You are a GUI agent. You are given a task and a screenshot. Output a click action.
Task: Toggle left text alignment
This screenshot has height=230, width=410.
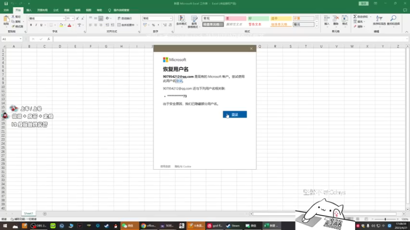[x=91, y=25]
